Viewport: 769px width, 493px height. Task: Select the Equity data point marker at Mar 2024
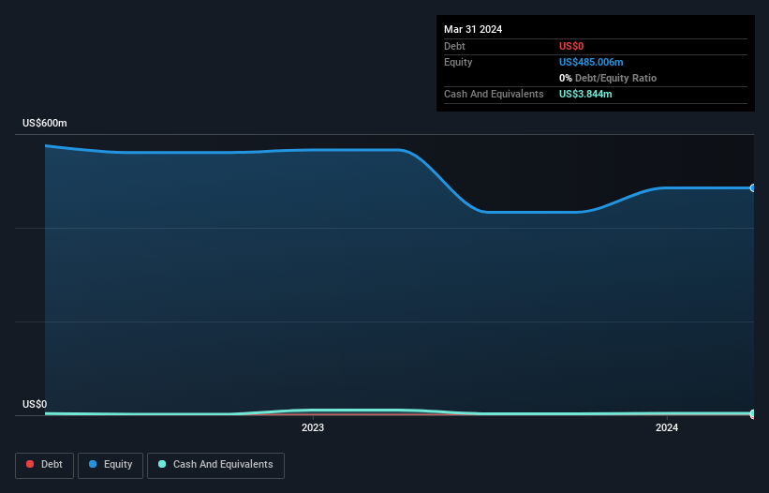point(753,187)
